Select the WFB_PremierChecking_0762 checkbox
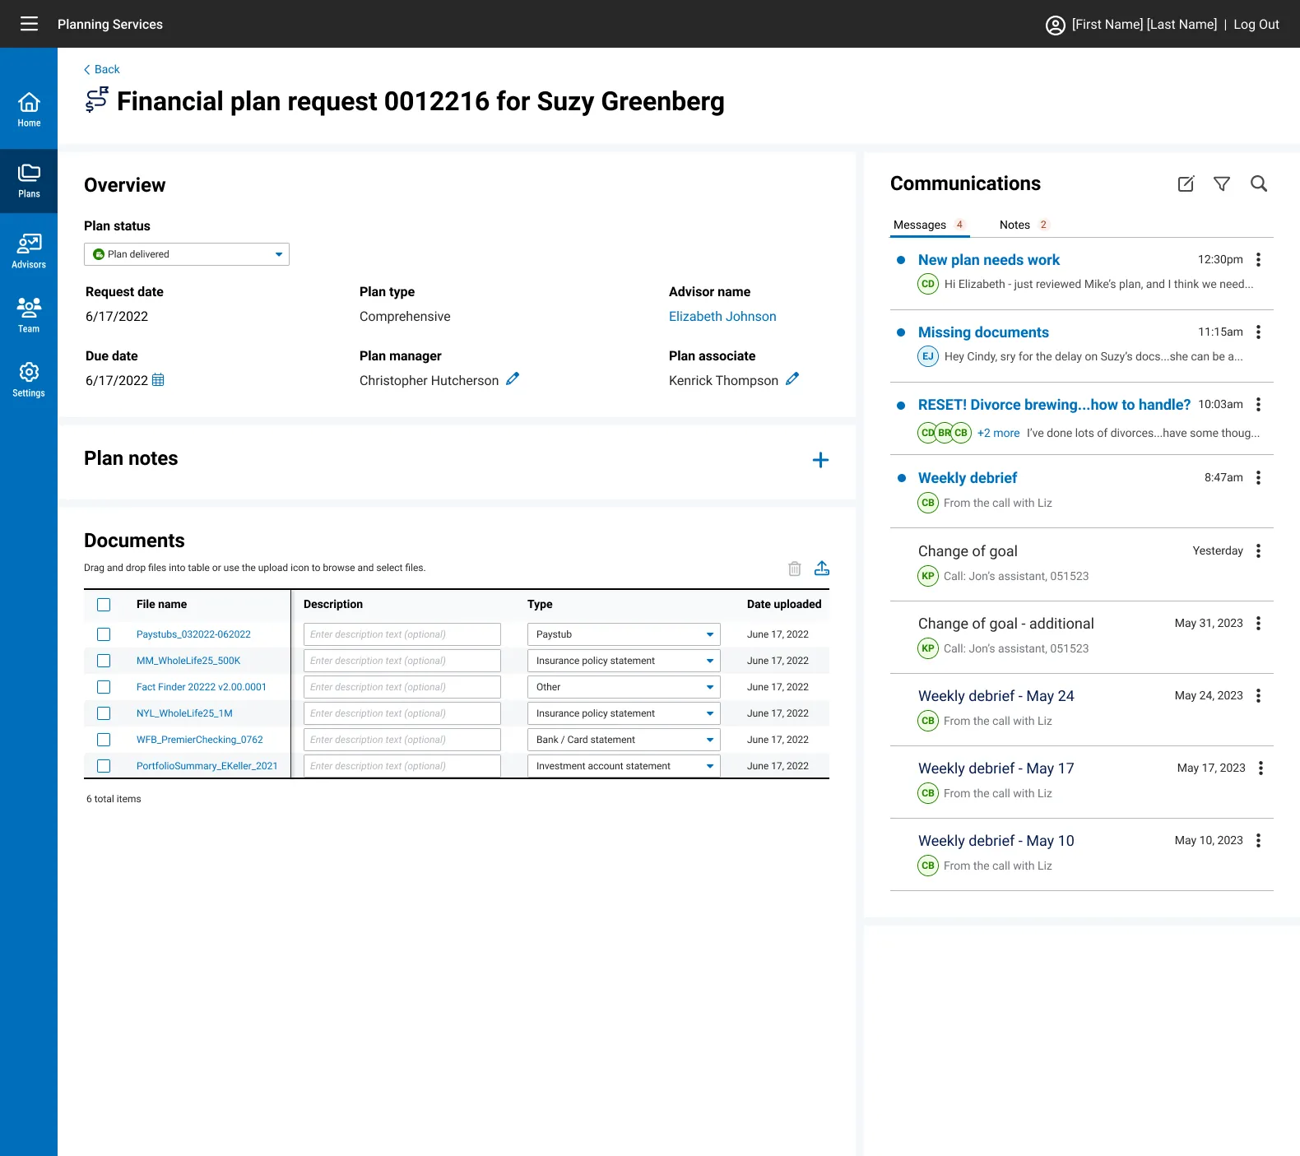Viewport: 1300px width, 1156px height. click(x=104, y=740)
